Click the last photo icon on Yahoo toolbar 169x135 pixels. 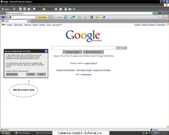coord(104,17)
